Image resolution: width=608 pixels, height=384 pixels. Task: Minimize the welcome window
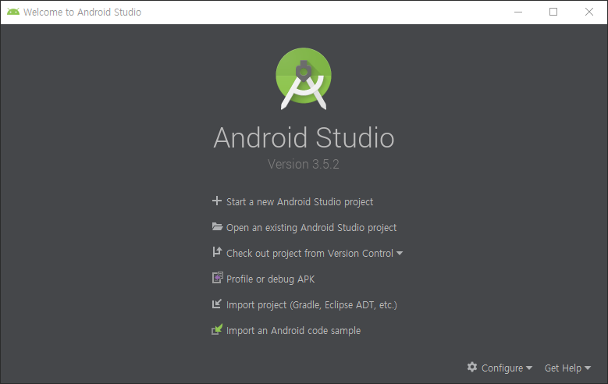[518, 12]
